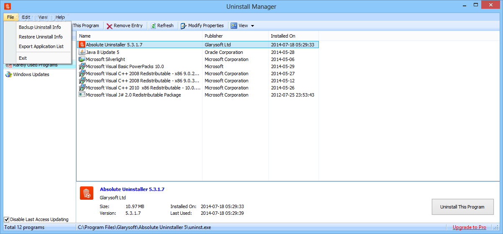503x234 pixels.
Task: Click the Microsoft Silverlight row icon
Action: point(82,59)
